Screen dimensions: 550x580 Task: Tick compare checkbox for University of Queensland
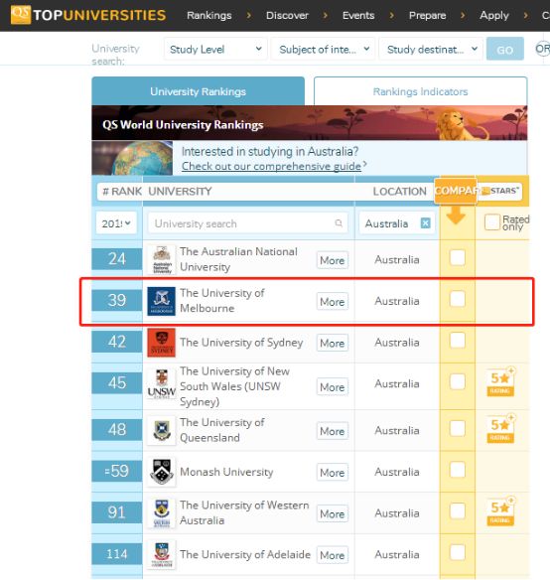coord(457,428)
